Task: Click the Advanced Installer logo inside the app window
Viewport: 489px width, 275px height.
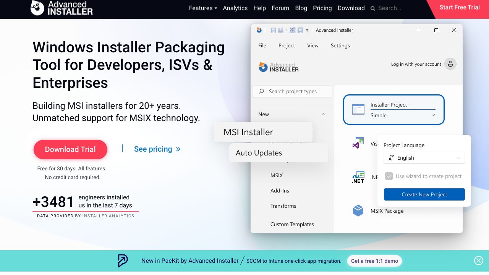Action: [279, 67]
